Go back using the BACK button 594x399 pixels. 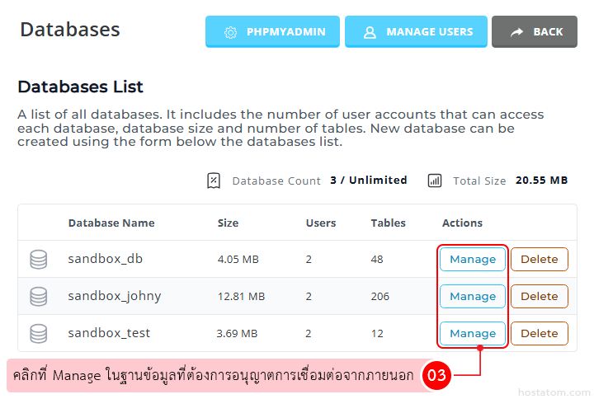(535, 32)
